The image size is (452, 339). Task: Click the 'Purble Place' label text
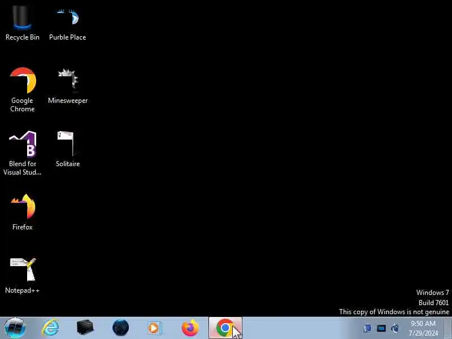click(67, 37)
